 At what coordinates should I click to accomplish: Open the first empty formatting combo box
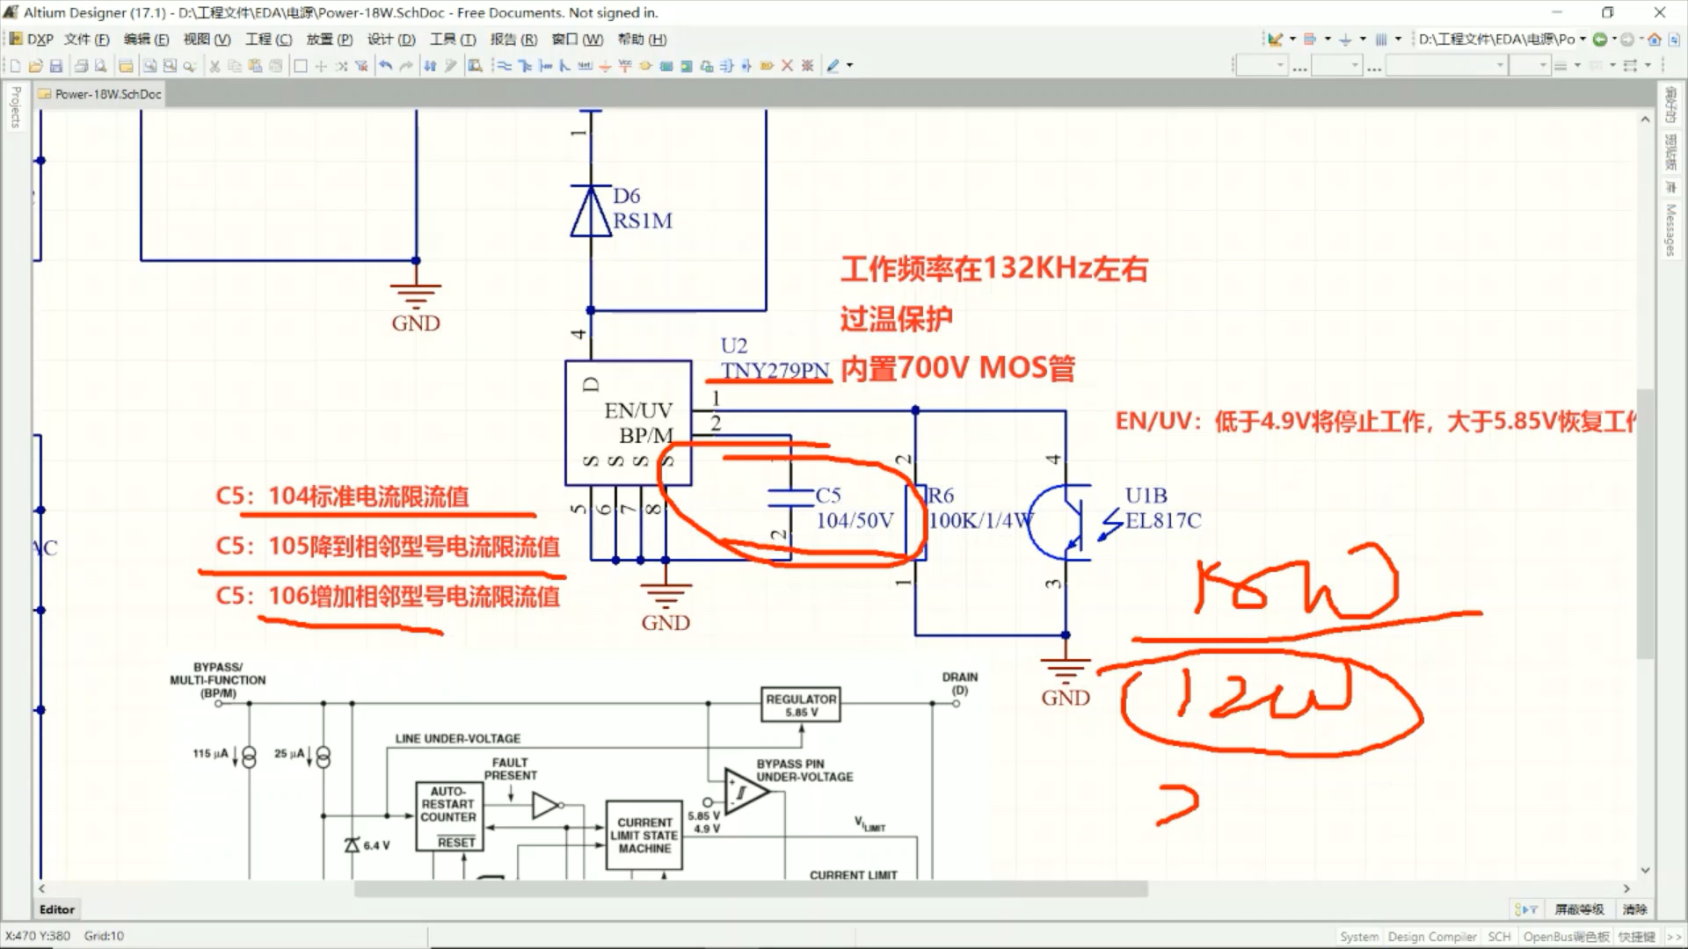click(1262, 65)
